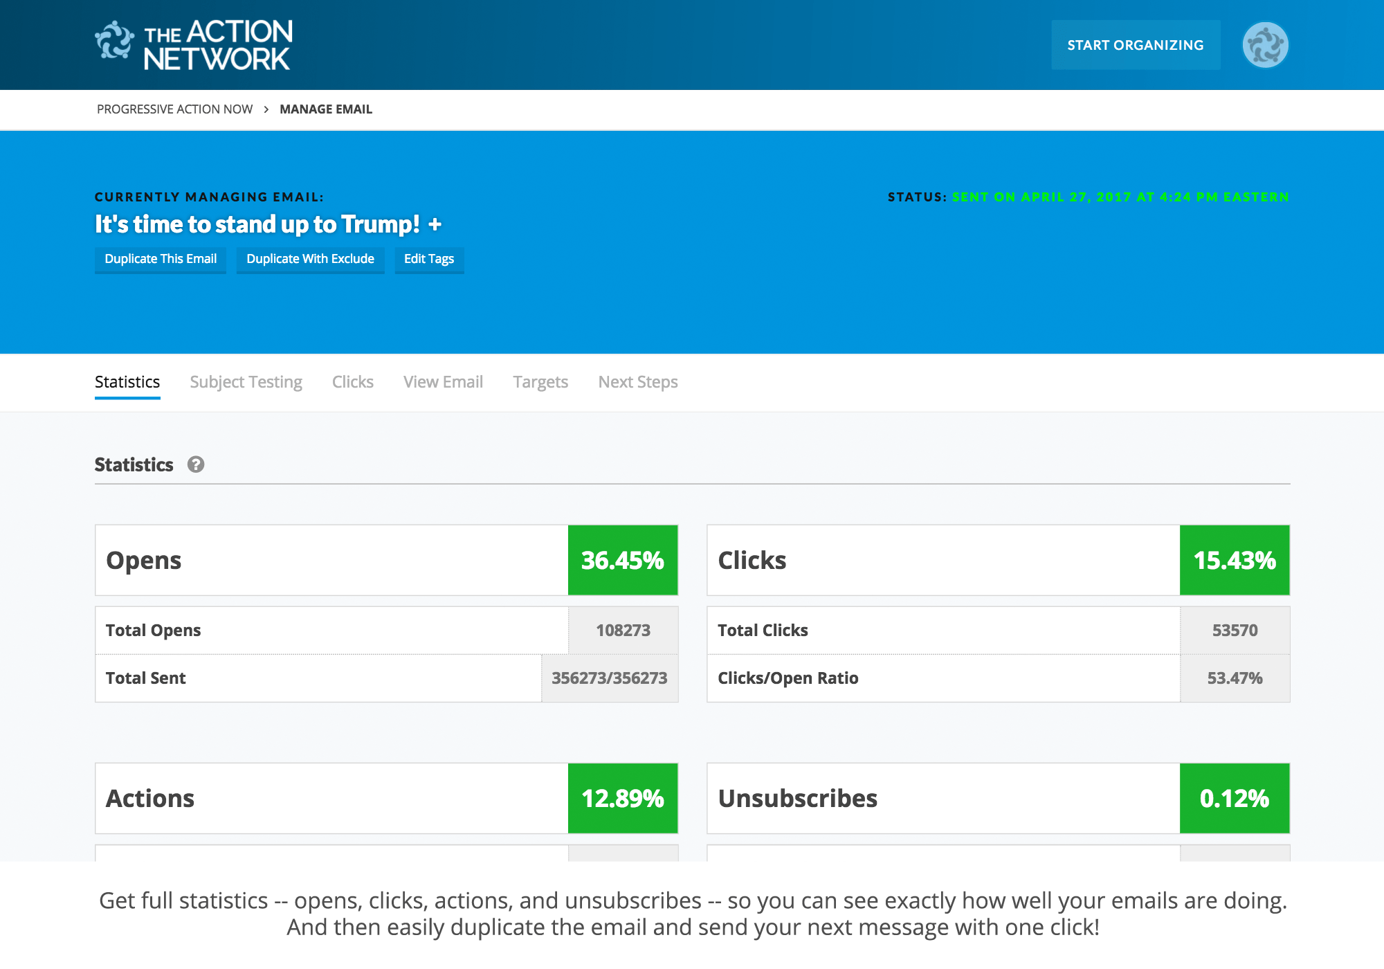This screenshot has height=969, width=1384.
Task: Click the Total Opens value 108273
Action: click(623, 631)
